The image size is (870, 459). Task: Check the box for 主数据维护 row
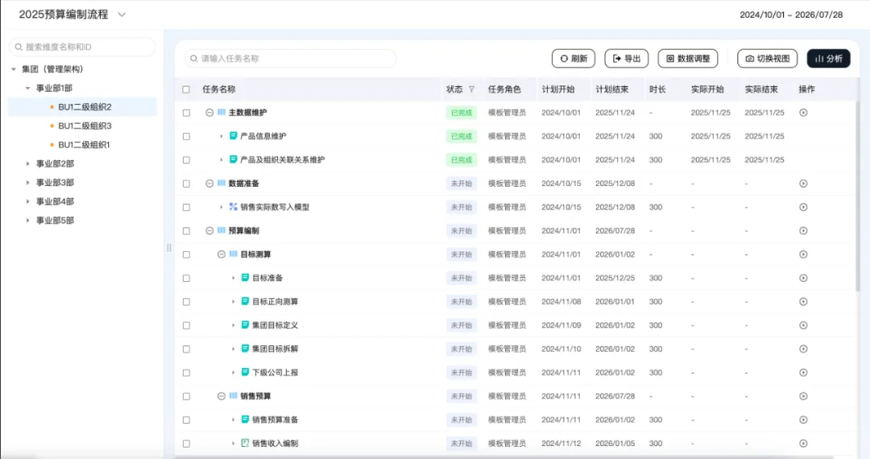click(186, 113)
